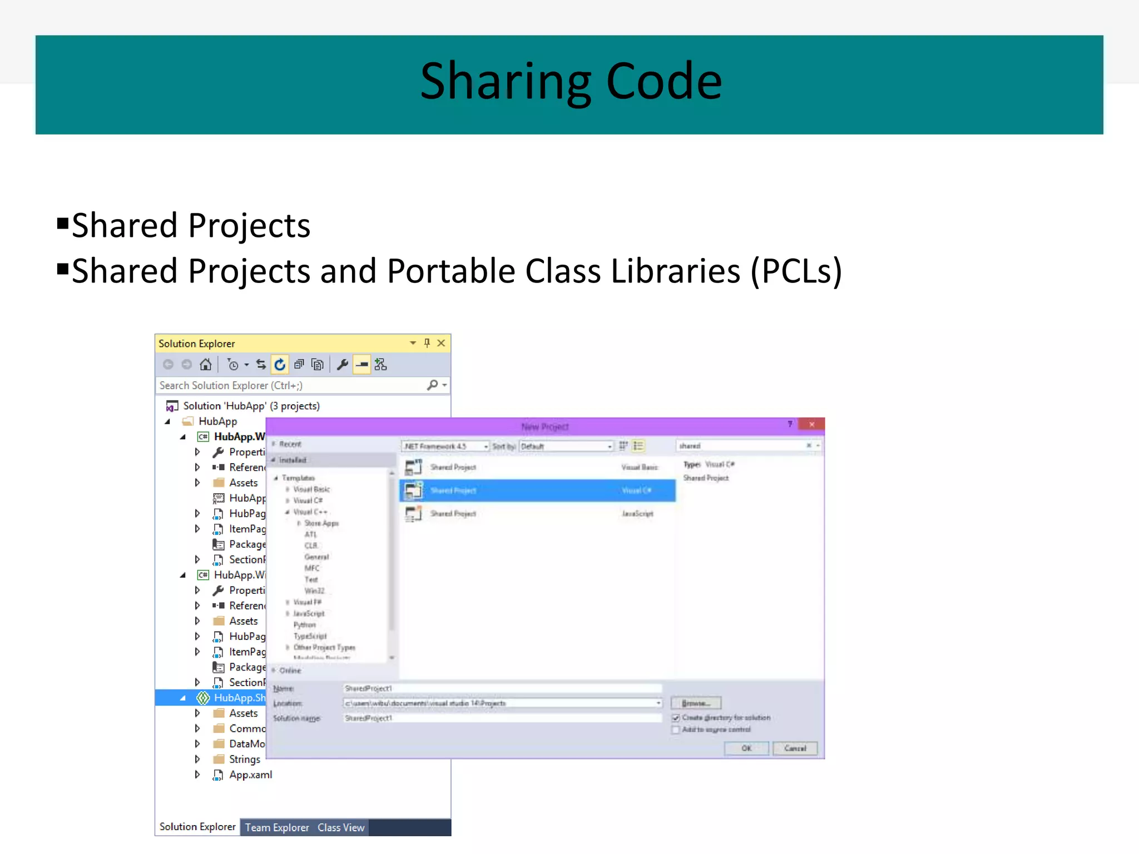Expand the Recent section in New Project
This screenshot has width=1139, height=854.
274,444
